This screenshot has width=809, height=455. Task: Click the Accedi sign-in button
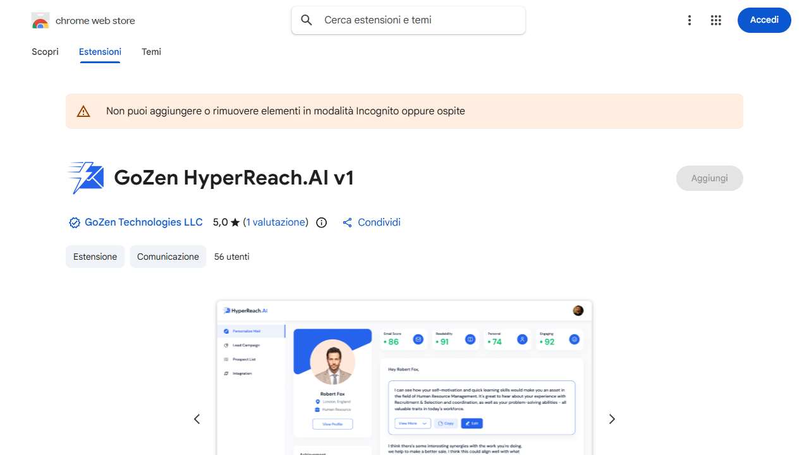764,20
